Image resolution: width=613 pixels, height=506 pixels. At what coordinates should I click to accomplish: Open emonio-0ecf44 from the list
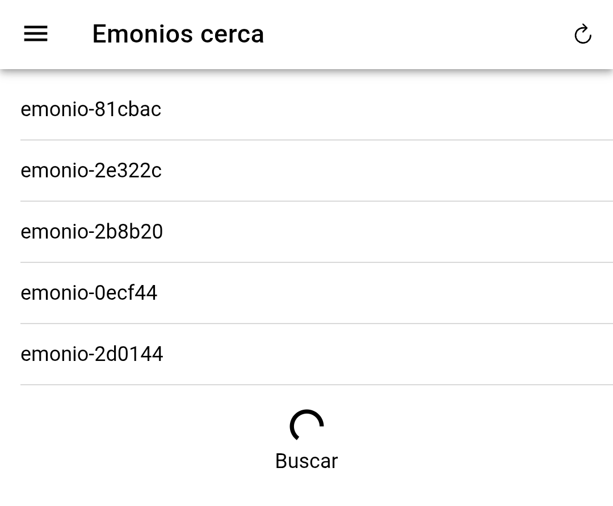(x=89, y=293)
